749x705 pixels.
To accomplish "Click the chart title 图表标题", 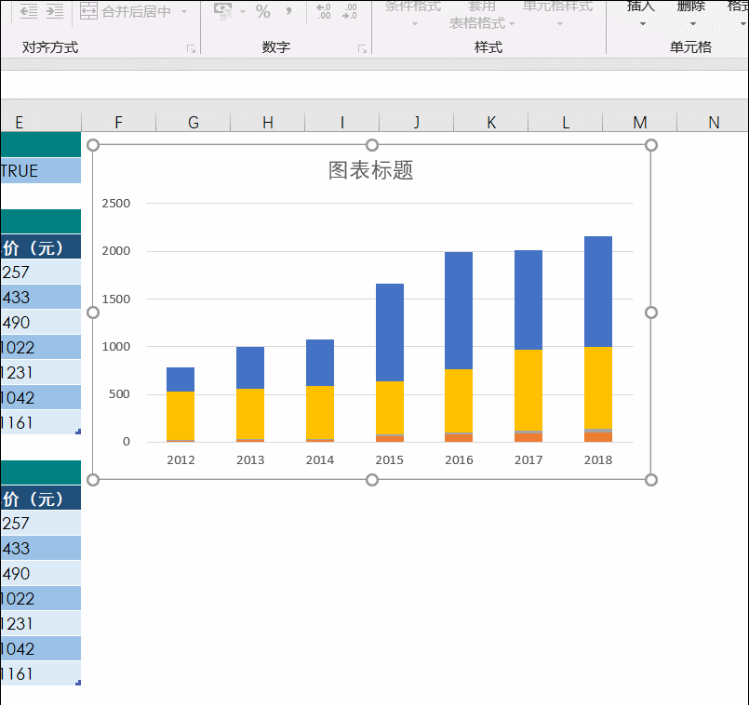I will [x=370, y=170].
